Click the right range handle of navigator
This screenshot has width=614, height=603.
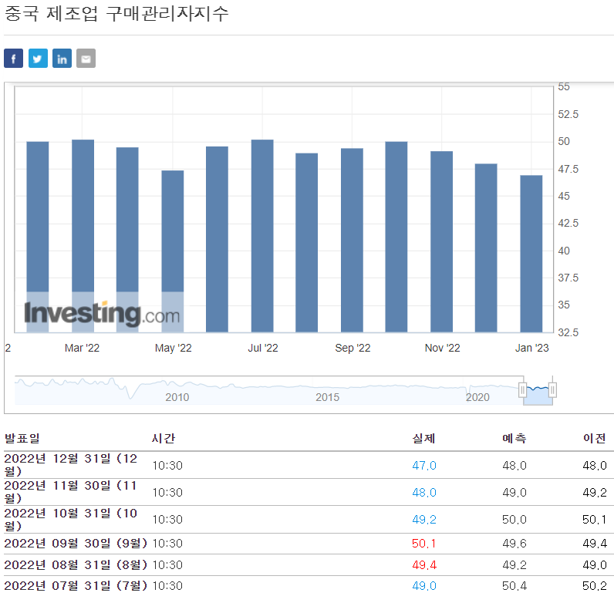coord(552,390)
